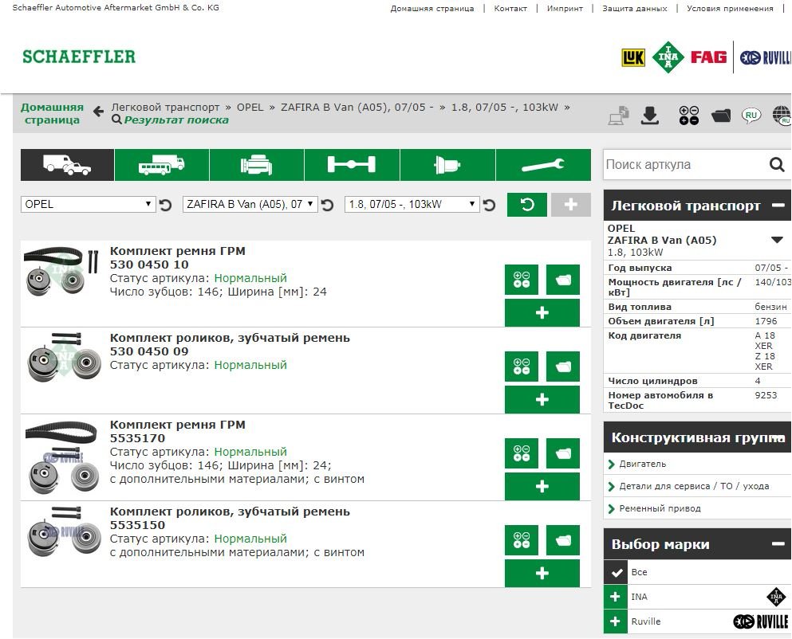The height and width of the screenshot is (639, 792).
Task: Click the RU speech bubble language icon
Action: pyautogui.click(x=751, y=116)
